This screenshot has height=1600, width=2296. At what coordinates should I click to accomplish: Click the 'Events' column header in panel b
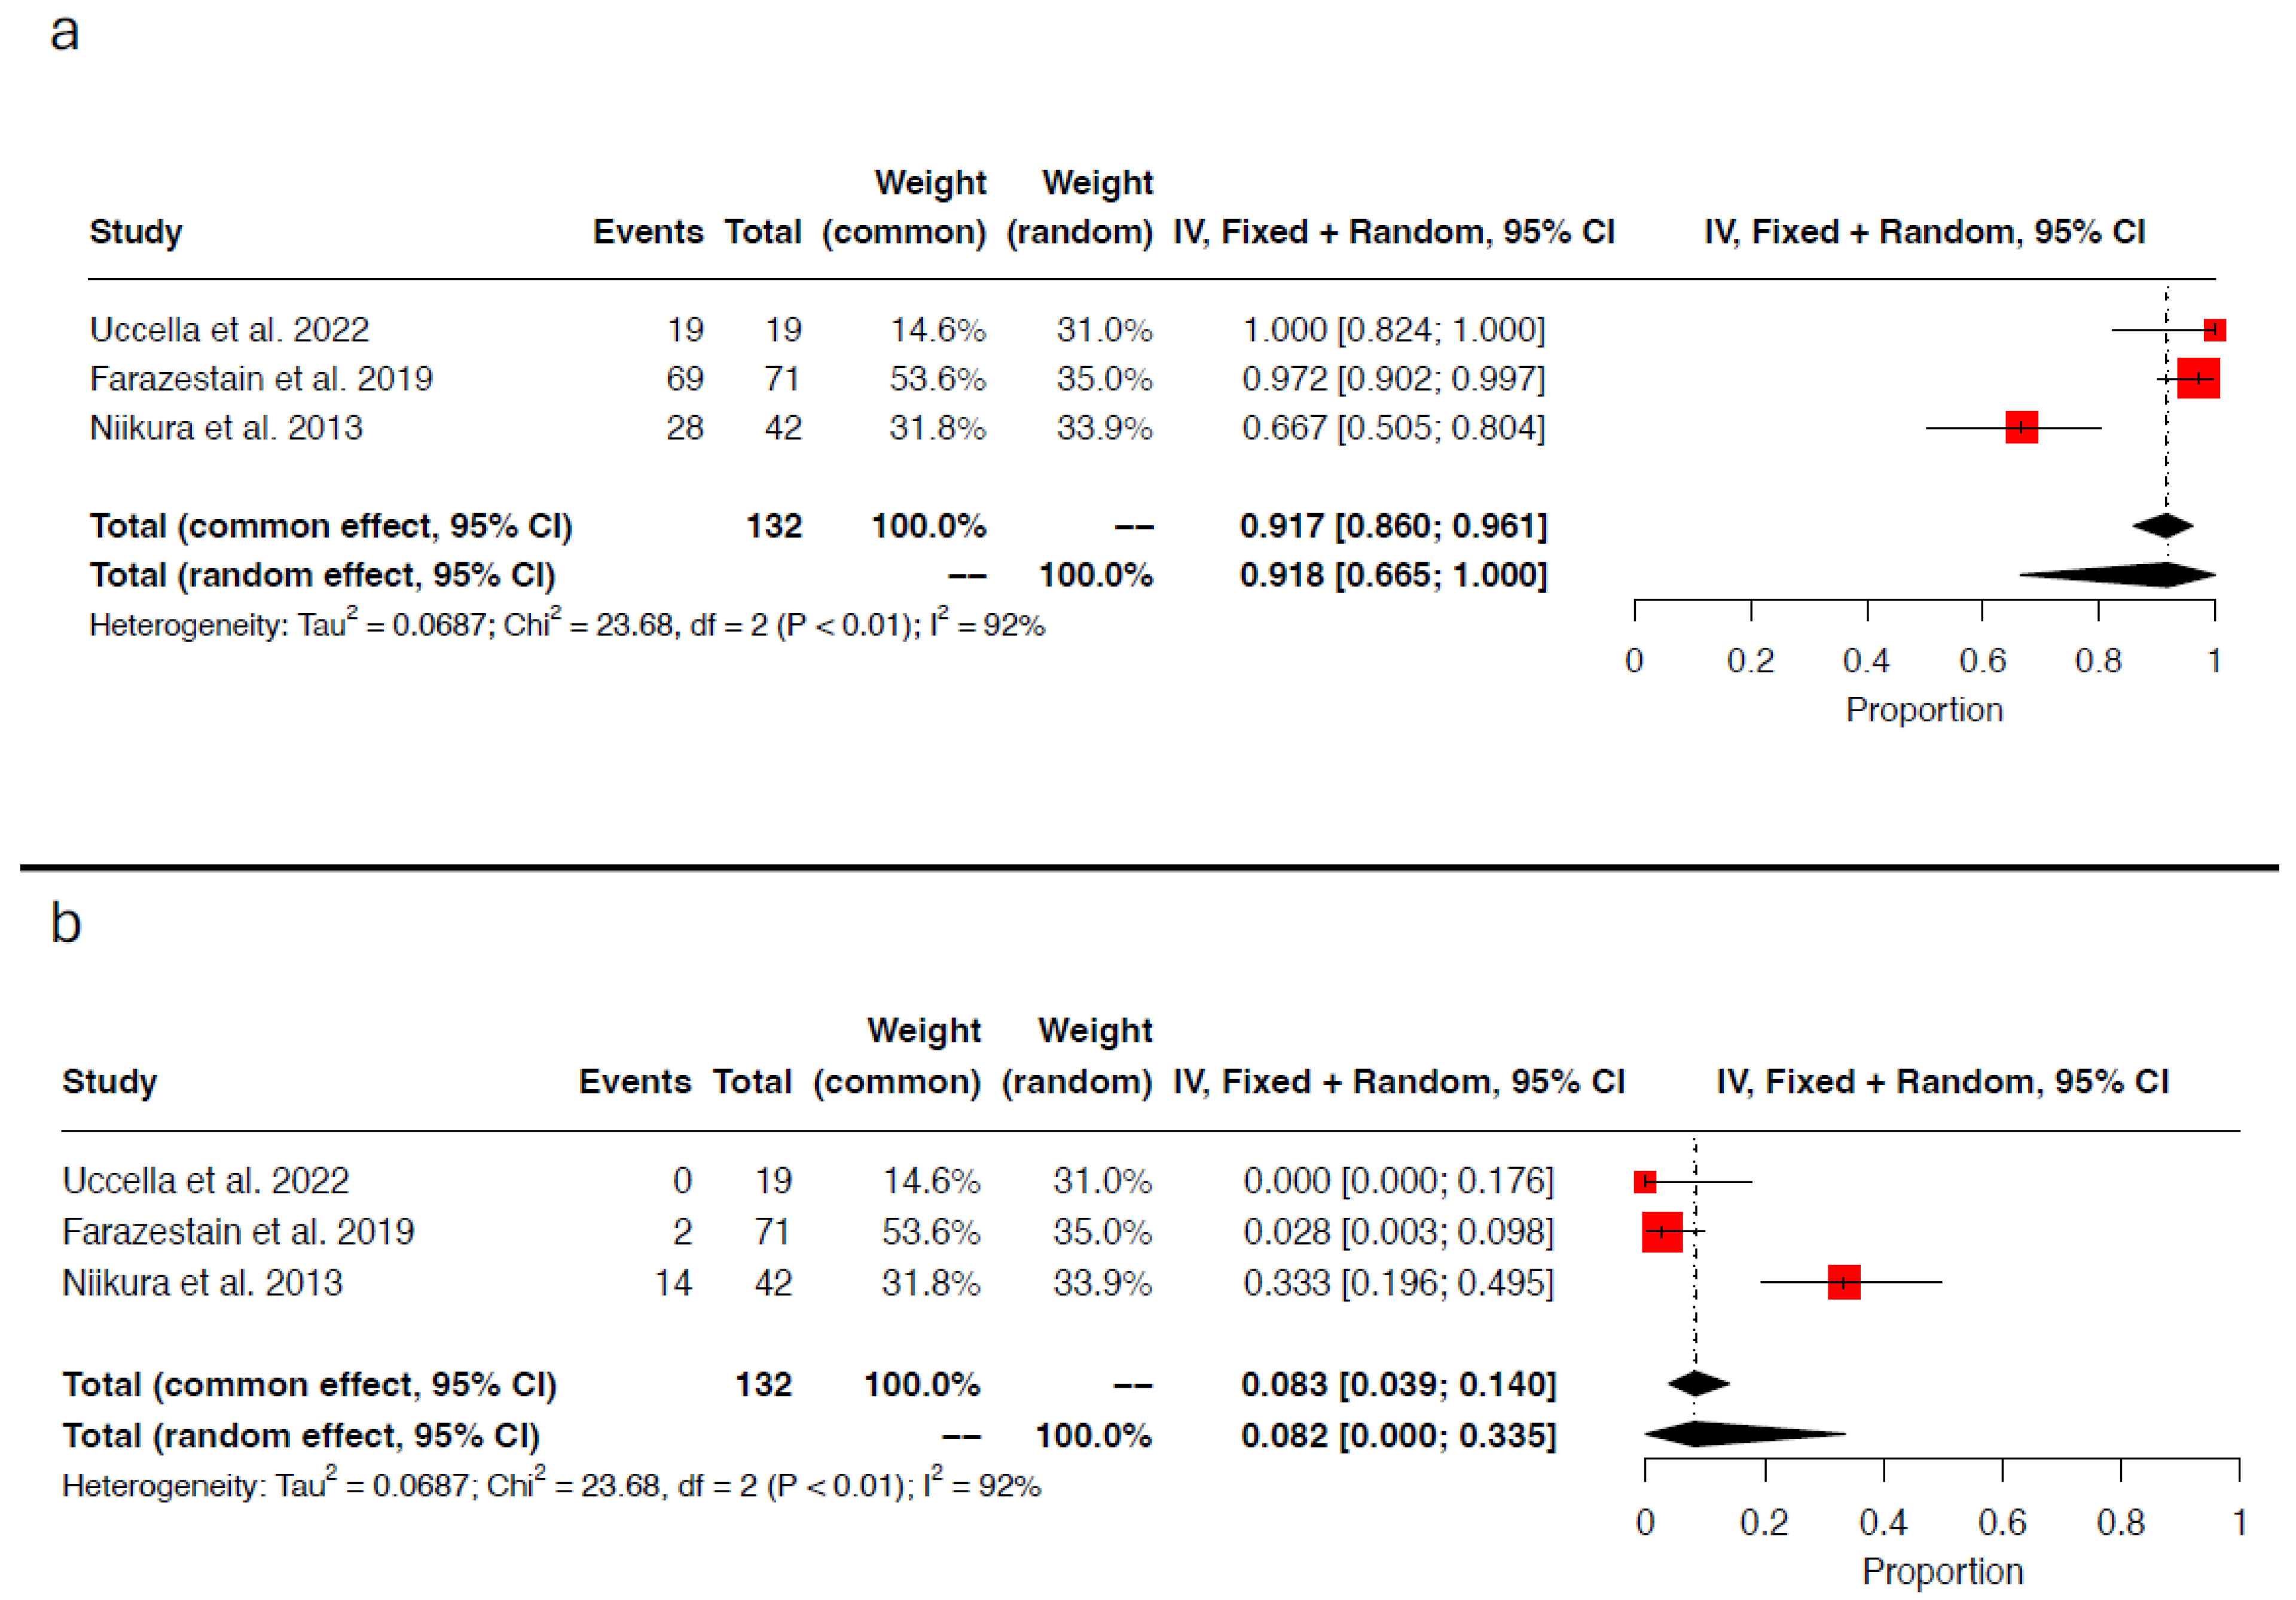point(635,1081)
